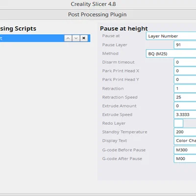Edit the Standby Temperature field showing 200

tap(185, 132)
